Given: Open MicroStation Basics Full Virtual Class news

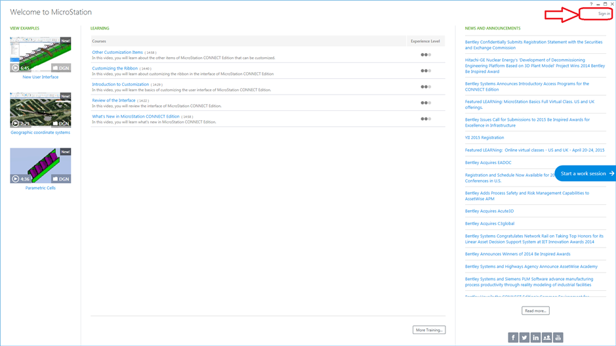Looking at the screenshot, I should pos(529,104).
